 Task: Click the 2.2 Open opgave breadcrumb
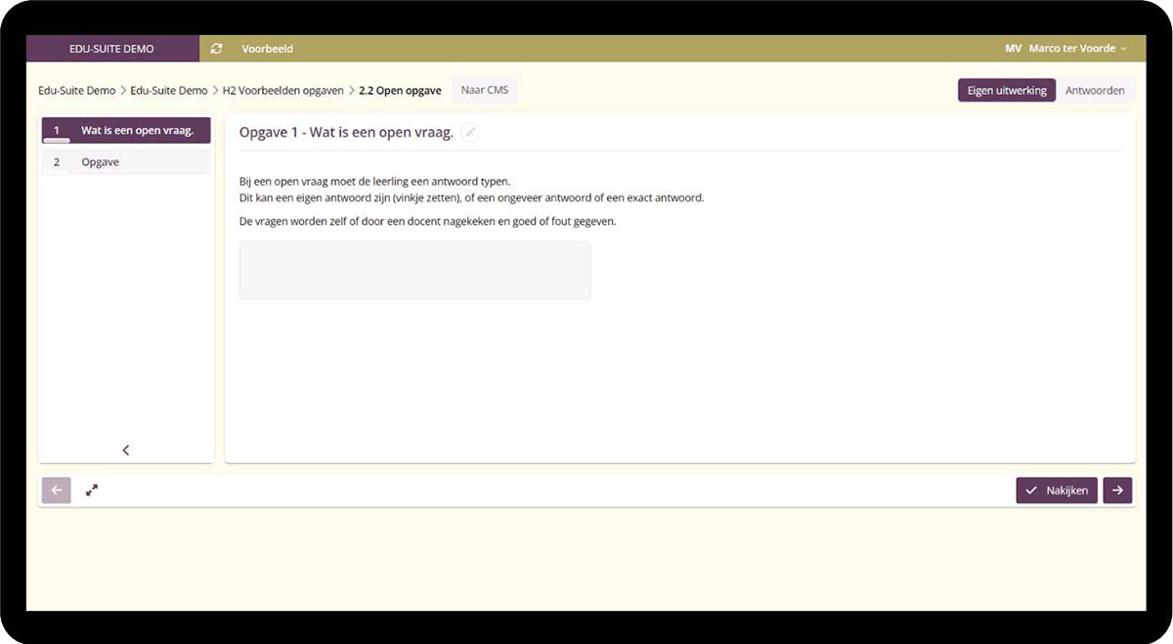(x=400, y=91)
